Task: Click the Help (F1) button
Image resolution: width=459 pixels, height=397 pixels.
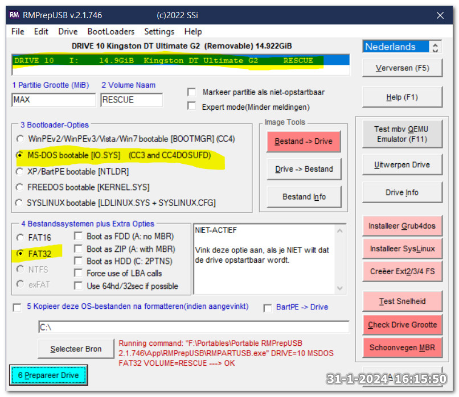Action: (x=402, y=97)
